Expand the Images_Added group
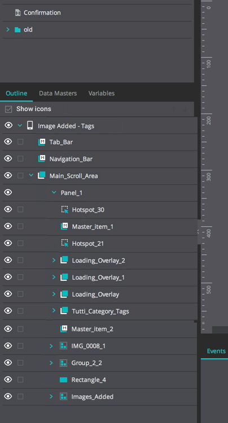 coord(51,396)
